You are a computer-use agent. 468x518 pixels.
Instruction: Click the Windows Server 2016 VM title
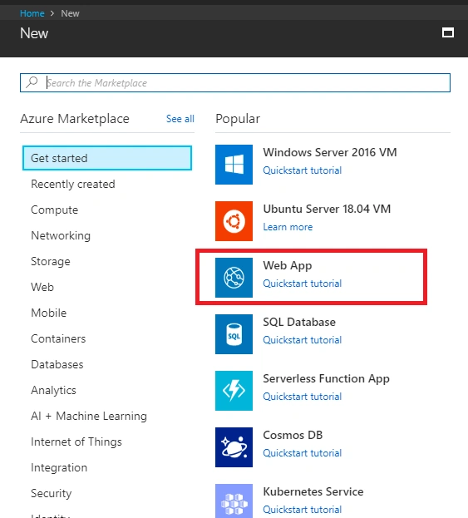330,152
